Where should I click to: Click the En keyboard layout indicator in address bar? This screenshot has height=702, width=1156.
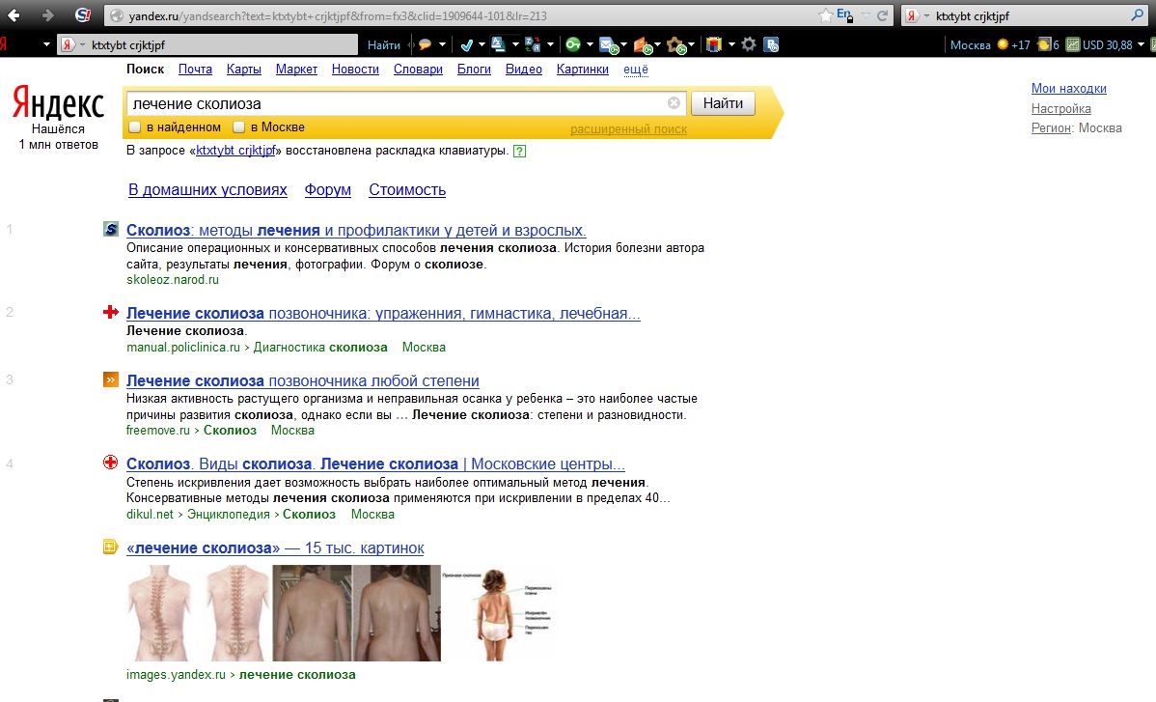[845, 15]
